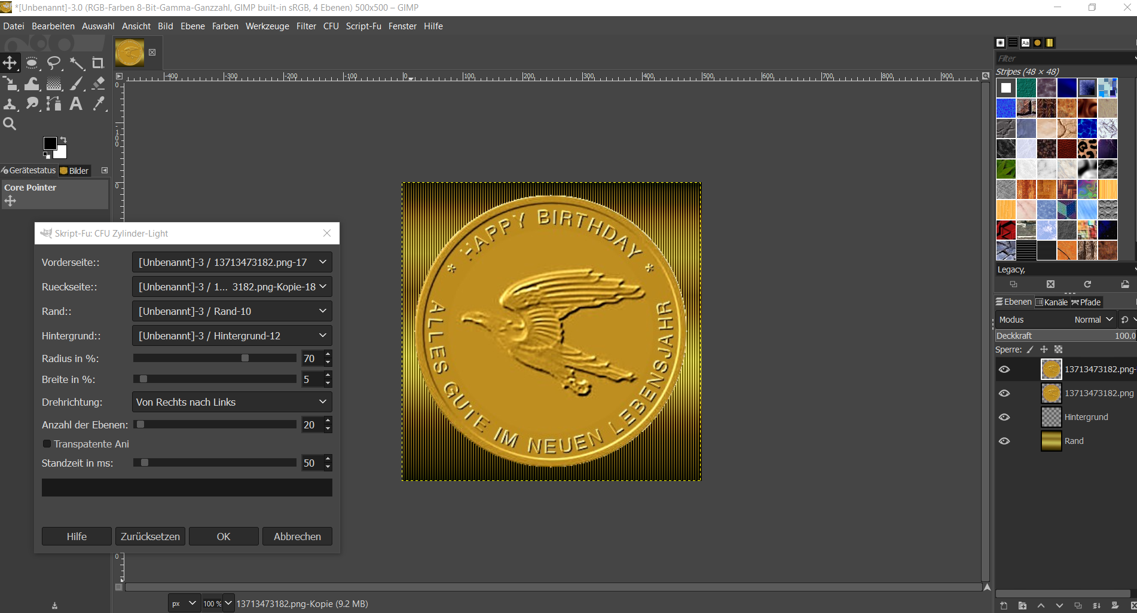This screenshot has width=1137, height=613.
Task: Select the Eraser tool
Action: 99,84
